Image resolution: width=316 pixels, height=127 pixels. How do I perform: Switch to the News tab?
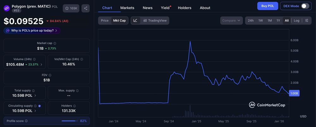[x=148, y=8]
